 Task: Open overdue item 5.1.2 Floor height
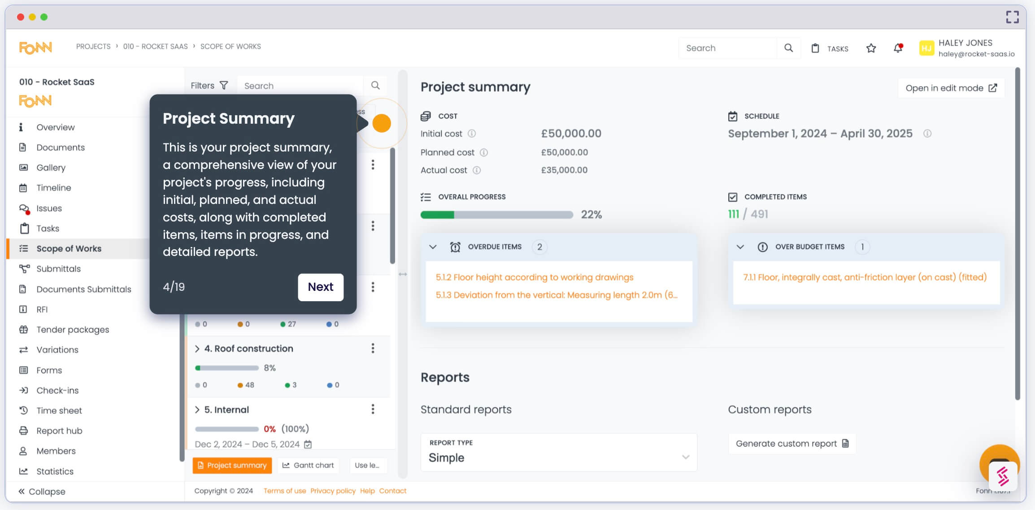click(x=535, y=277)
